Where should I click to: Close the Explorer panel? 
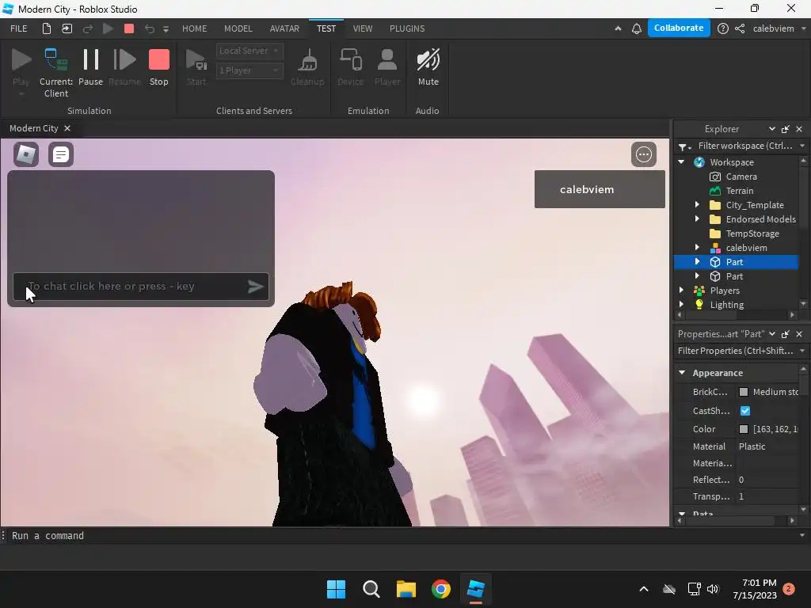coord(799,129)
